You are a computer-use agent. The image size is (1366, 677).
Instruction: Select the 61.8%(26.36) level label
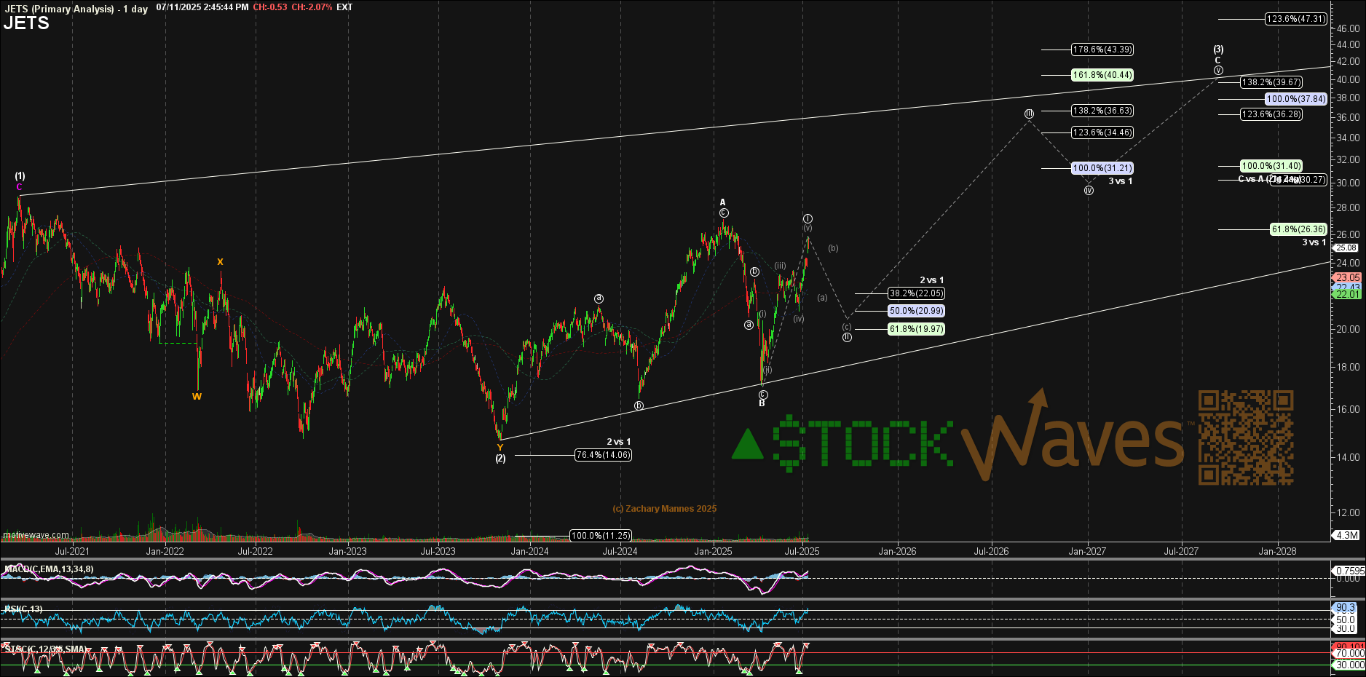coord(1298,229)
